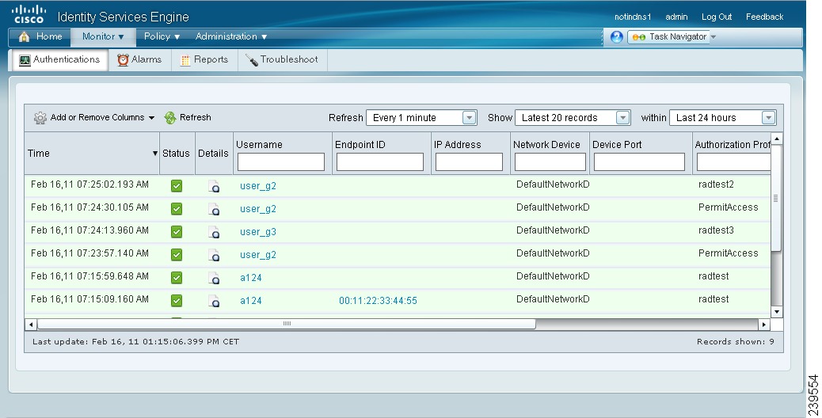Switch to the Alarms tab

tap(139, 59)
